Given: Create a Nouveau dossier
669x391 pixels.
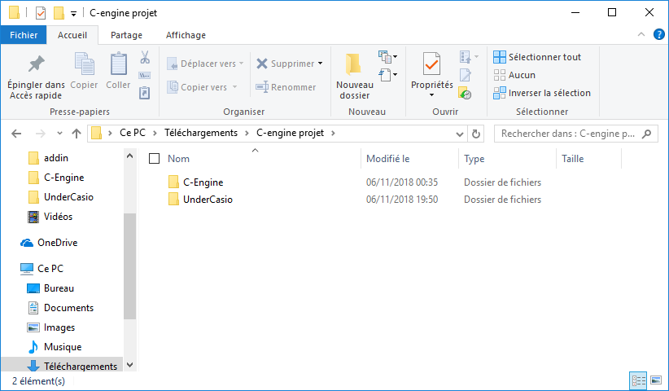Looking at the screenshot, I should click(355, 77).
